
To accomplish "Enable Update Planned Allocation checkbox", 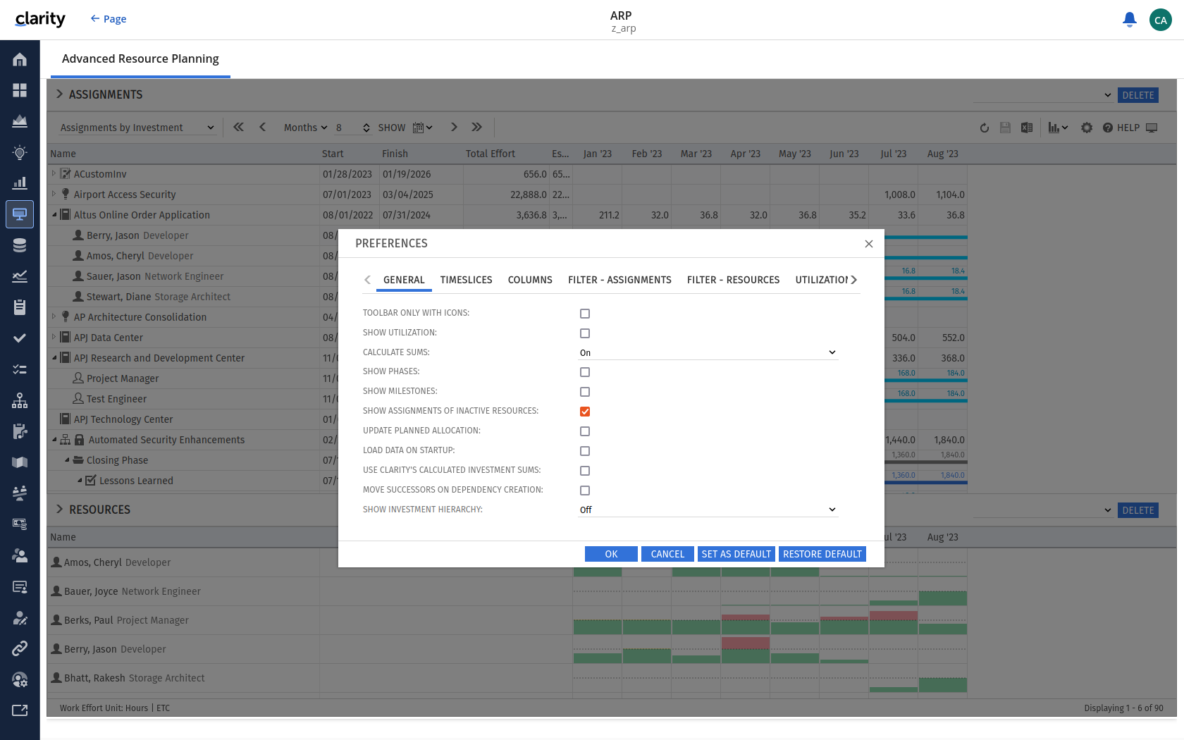I will [585, 431].
